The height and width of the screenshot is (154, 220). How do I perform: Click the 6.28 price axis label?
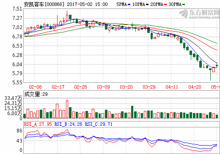[x=17, y=55]
